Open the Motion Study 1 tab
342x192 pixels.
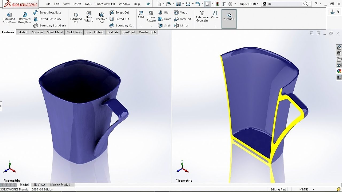click(60, 185)
